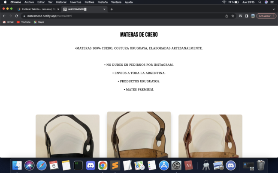The width and height of the screenshot is (278, 173).
Task: Click the share icon in the address bar
Action: 227,16
